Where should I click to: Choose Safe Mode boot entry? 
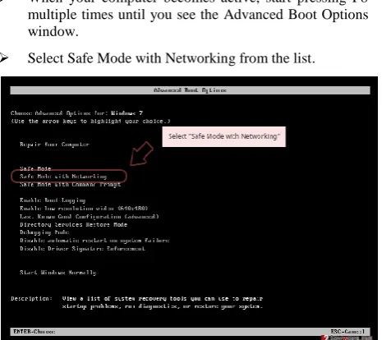35,168
